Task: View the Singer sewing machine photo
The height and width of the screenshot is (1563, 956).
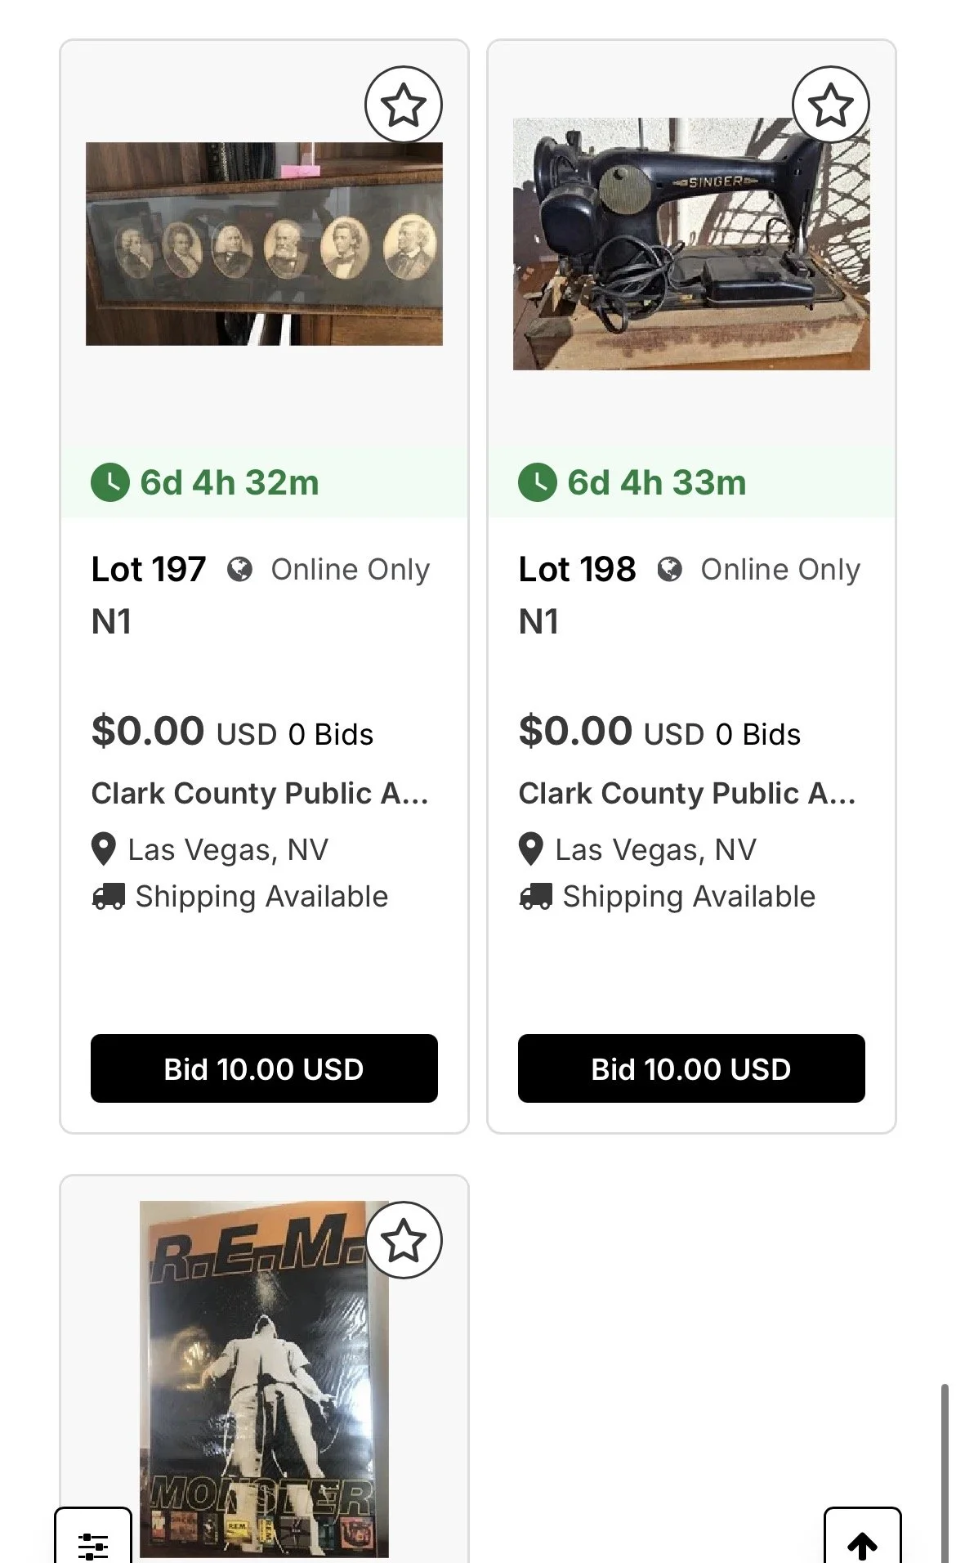Action: 691,244
